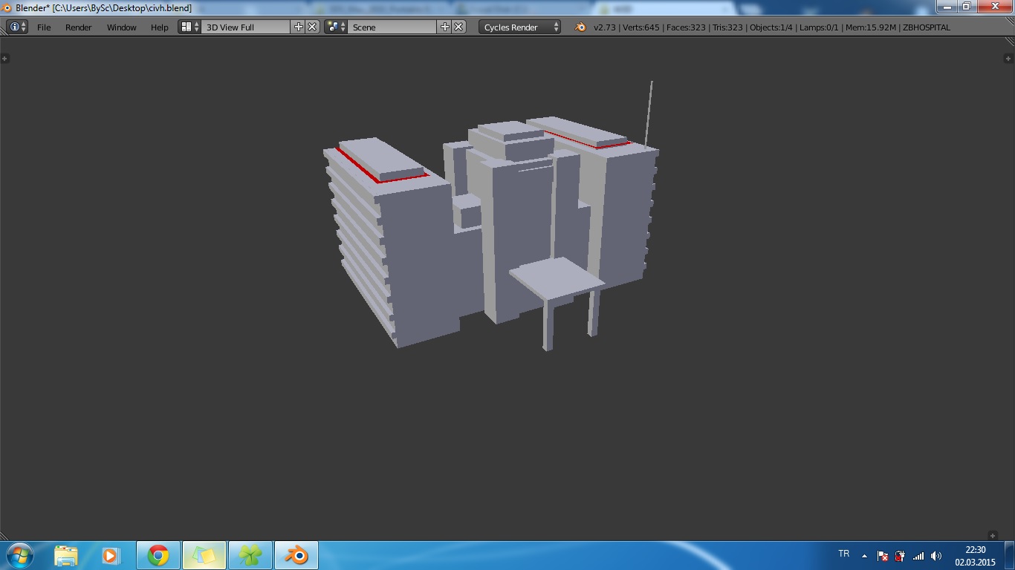The image size is (1015, 570).
Task: Delete the current scene
Action: (x=458, y=27)
